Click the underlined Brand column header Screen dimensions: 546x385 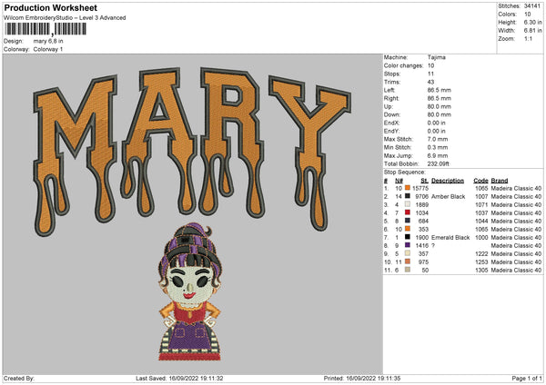(500, 180)
